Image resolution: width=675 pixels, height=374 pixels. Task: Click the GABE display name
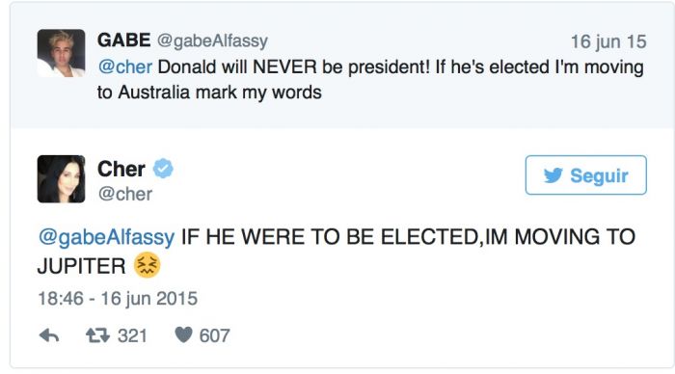point(124,40)
